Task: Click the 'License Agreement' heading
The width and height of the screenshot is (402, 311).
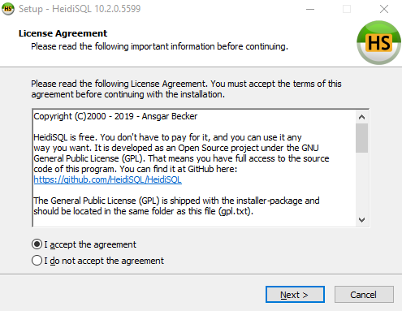Action: click(63, 33)
